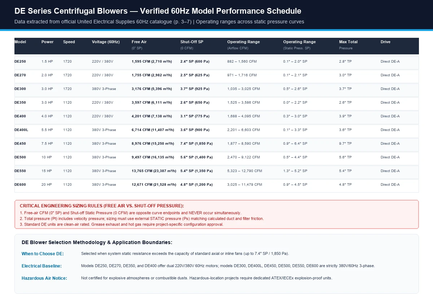433x306 pixels.
Task: Select the DE550 model cell
Action: (20, 171)
